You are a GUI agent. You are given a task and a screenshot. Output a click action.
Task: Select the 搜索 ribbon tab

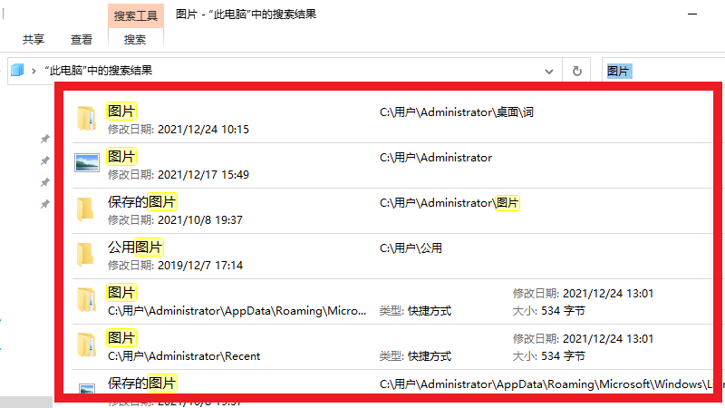135,39
